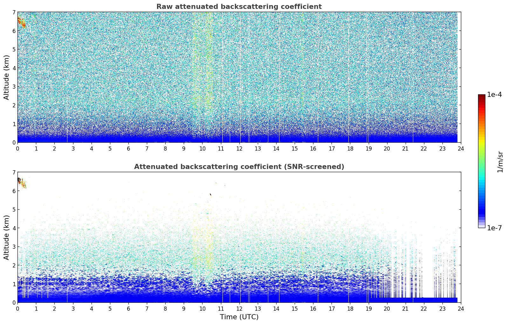Click the "Altitude (km)" label of the raw plot

[7, 77]
